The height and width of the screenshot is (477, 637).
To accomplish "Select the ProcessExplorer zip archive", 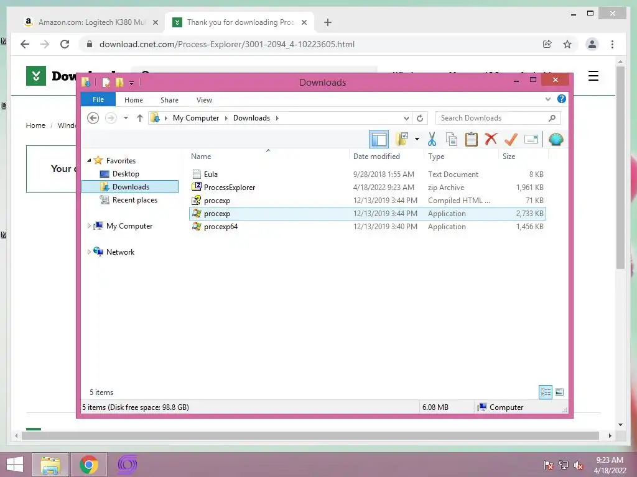I will point(367,188).
